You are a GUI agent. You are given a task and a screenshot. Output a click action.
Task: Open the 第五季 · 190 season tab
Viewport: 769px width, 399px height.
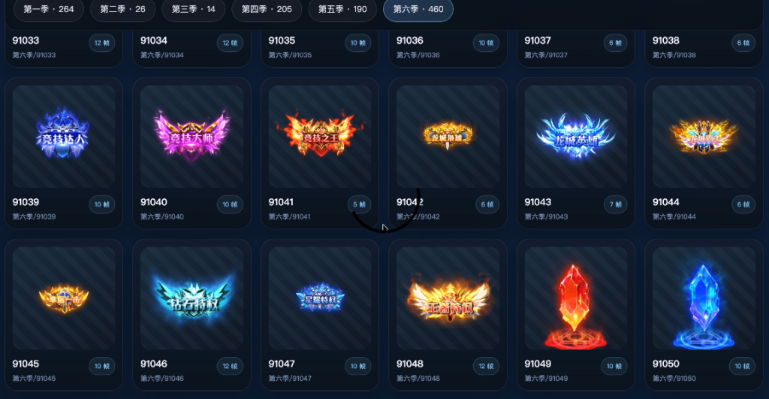[342, 9]
